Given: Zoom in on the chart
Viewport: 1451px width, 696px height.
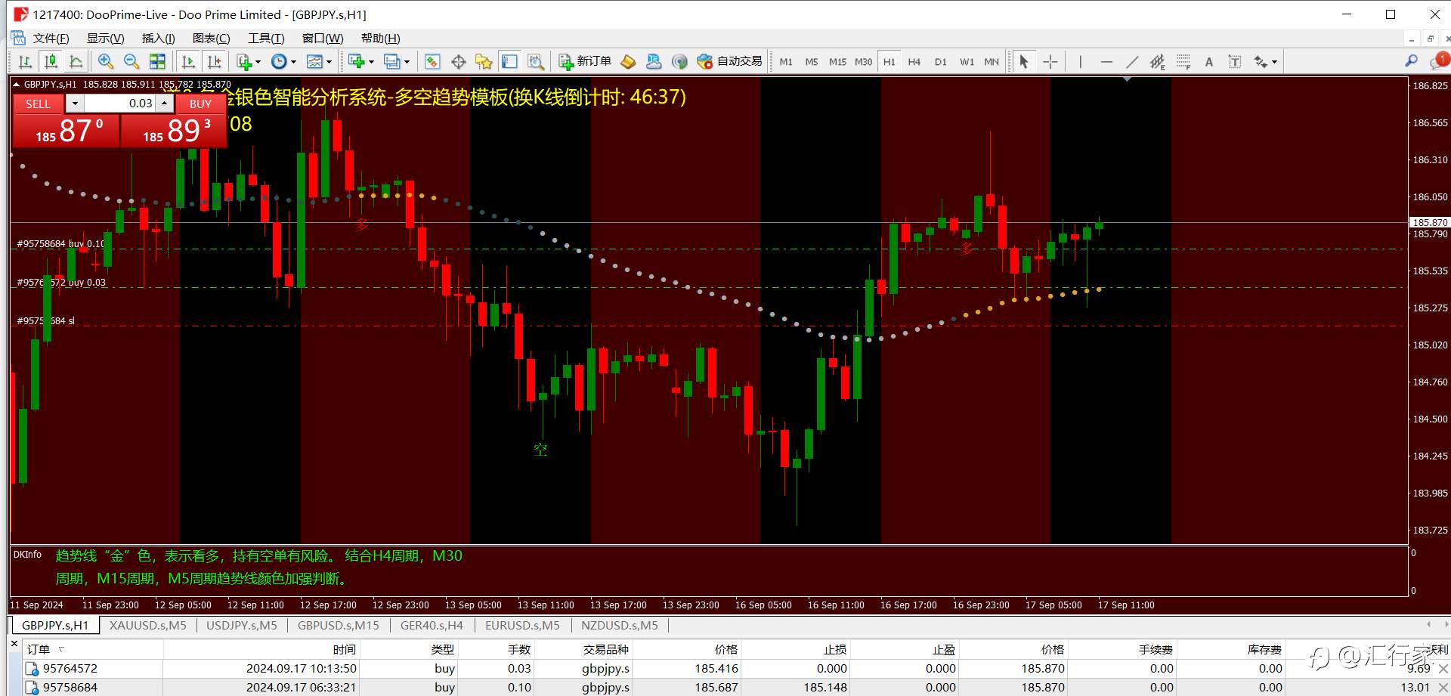Looking at the screenshot, I should tap(106, 62).
